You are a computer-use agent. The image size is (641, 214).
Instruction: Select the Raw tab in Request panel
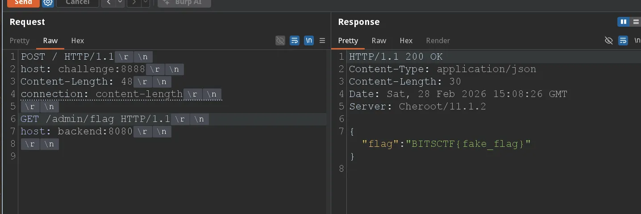click(x=50, y=40)
